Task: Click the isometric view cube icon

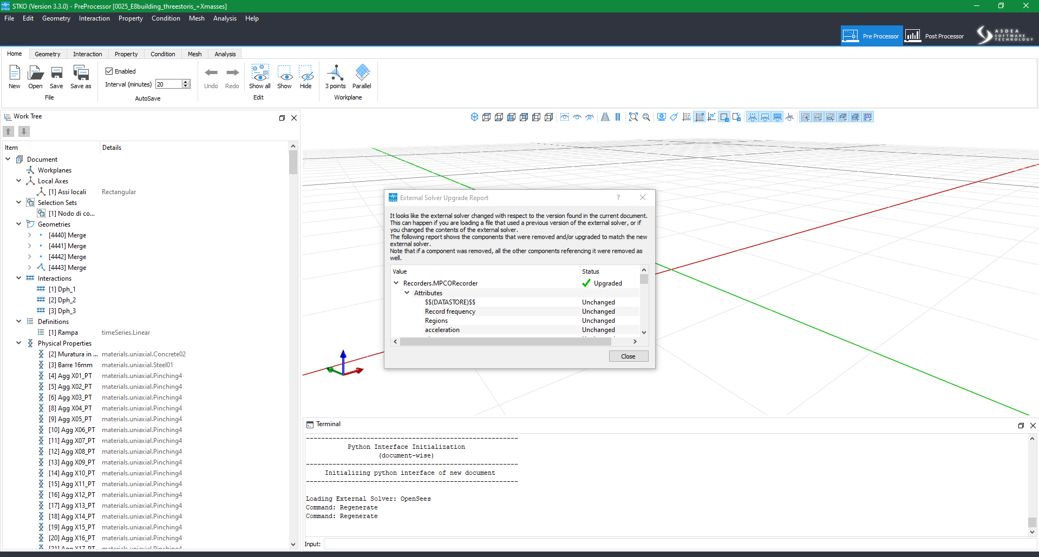Action: coord(474,117)
